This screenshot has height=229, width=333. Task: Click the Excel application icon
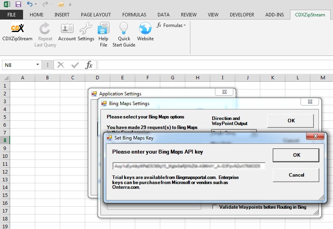7,4
